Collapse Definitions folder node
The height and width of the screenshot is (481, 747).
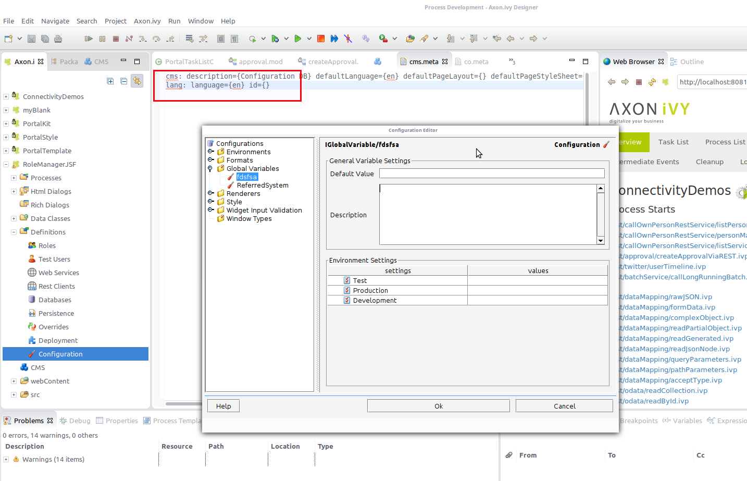click(14, 232)
